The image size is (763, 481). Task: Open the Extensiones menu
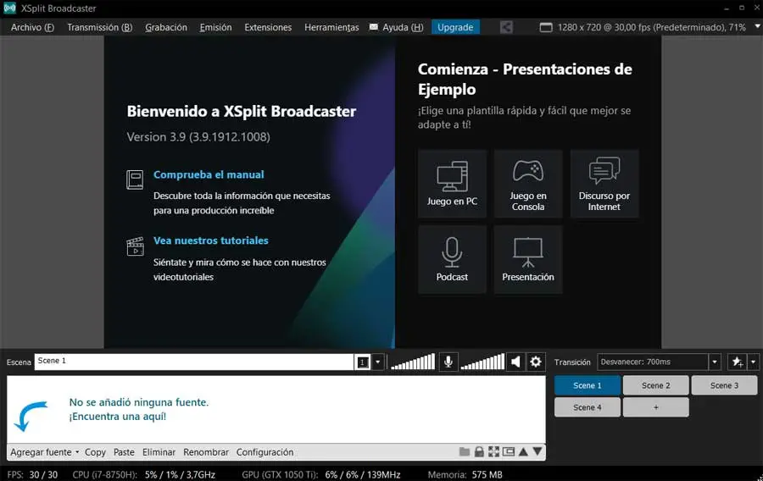pyautogui.click(x=268, y=27)
